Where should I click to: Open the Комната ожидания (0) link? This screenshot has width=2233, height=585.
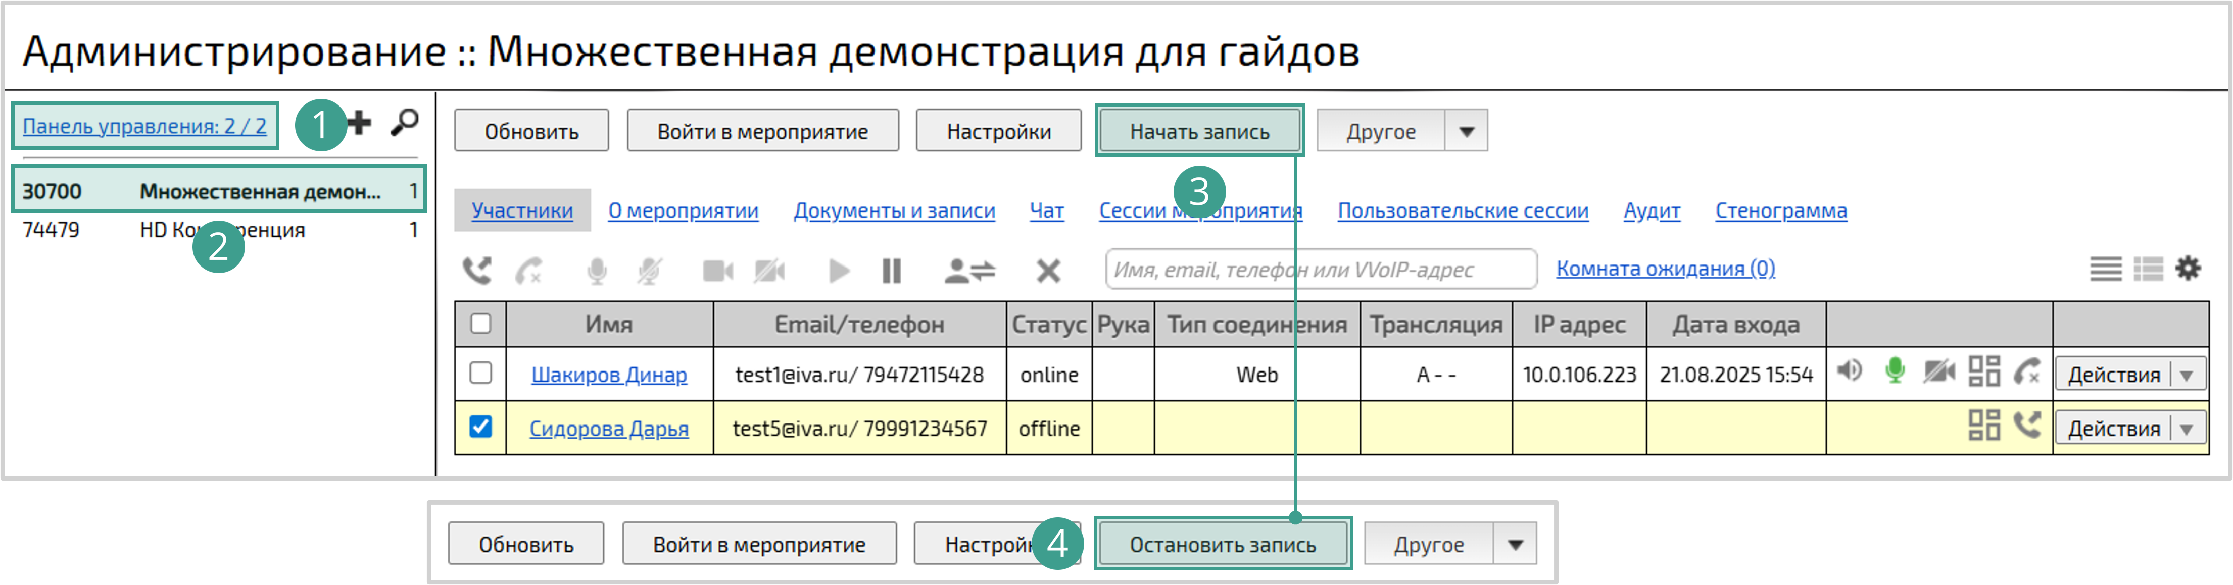(x=1665, y=270)
